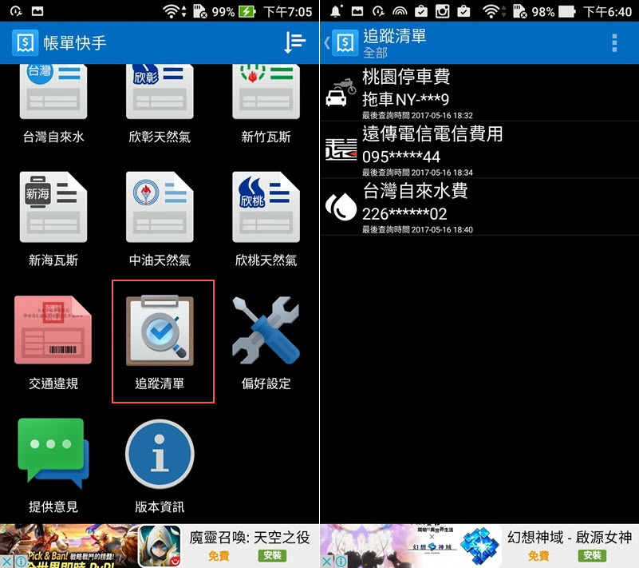Tap the 追蹤清單 header title
639x568 pixels.
[x=394, y=36]
